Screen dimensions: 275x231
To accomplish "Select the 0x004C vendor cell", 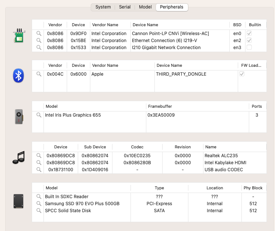I will 55,74.
